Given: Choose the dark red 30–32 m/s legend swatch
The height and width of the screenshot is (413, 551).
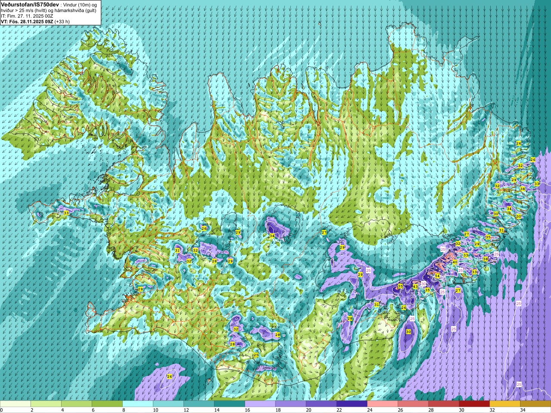Looking at the screenshot, I should click(474, 404).
